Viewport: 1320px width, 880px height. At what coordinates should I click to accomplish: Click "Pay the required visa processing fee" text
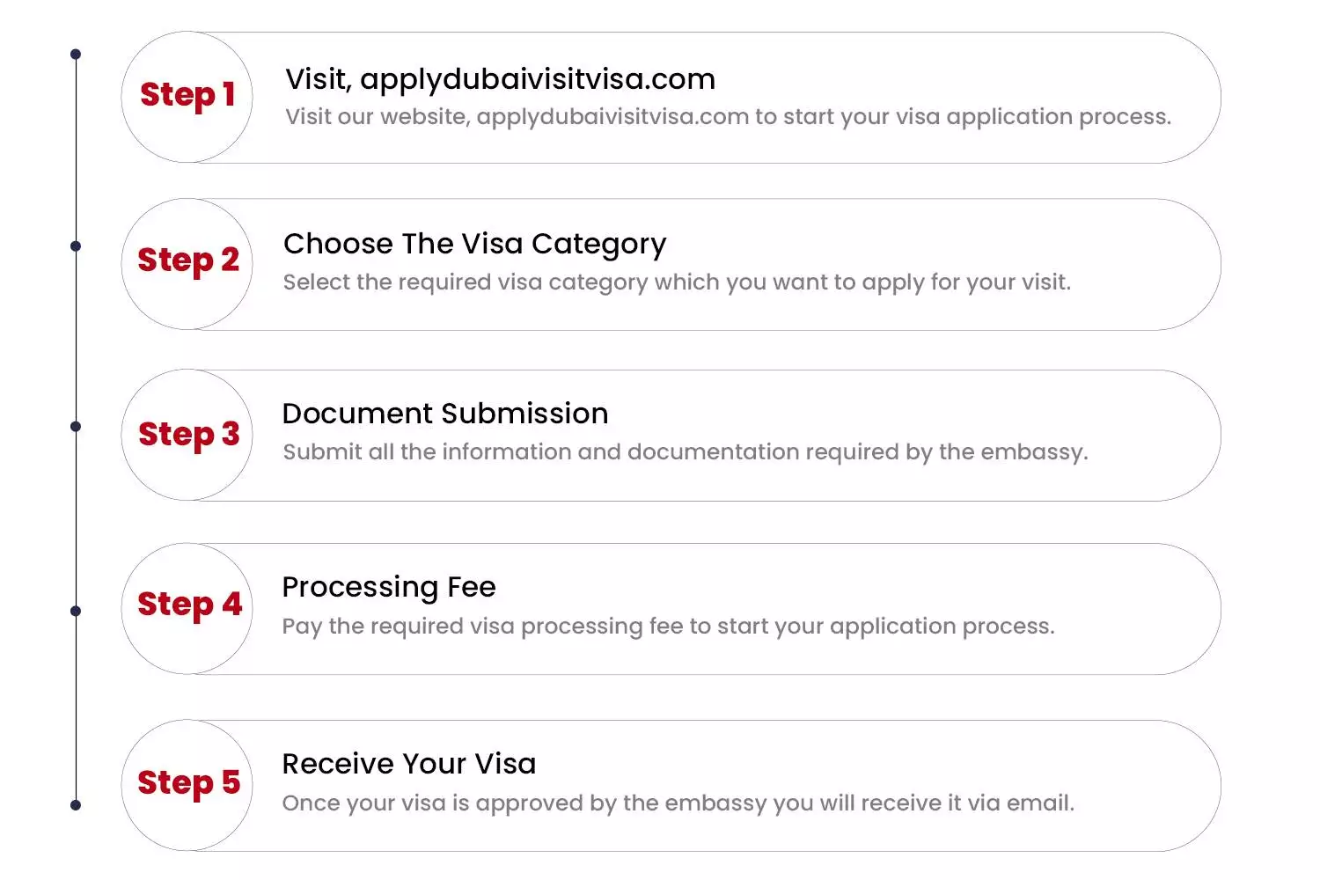(x=668, y=627)
